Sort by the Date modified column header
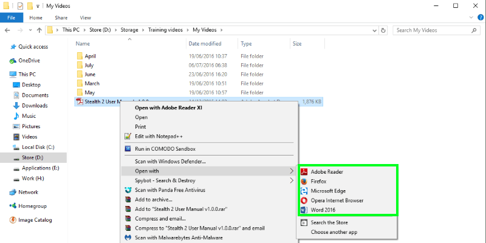The width and height of the screenshot is (486, 243). click(205, 44)
